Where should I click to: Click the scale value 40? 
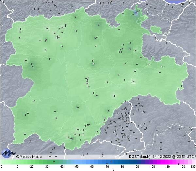(62, 167)
